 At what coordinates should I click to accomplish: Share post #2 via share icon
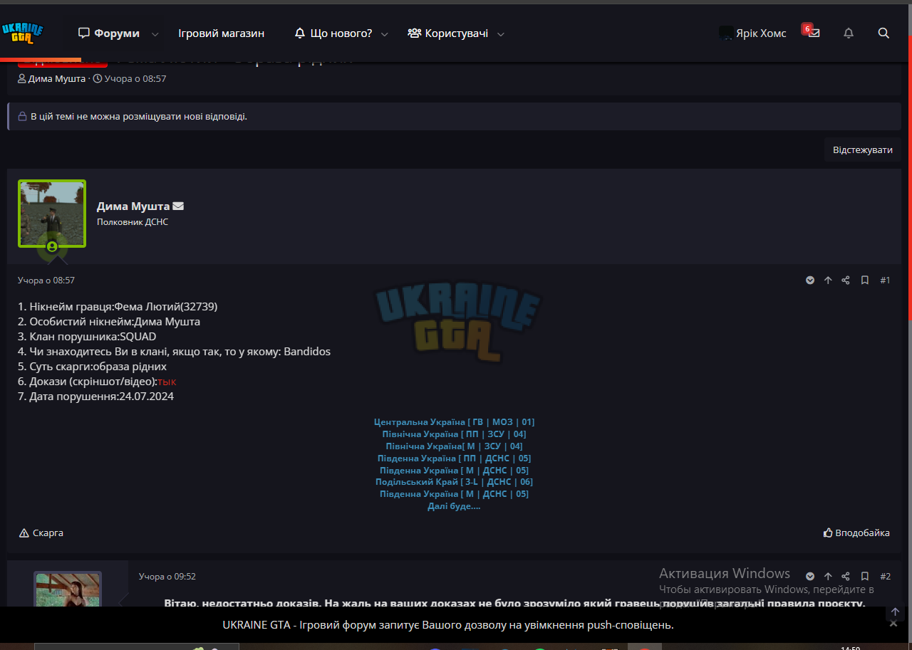[846, 576]
